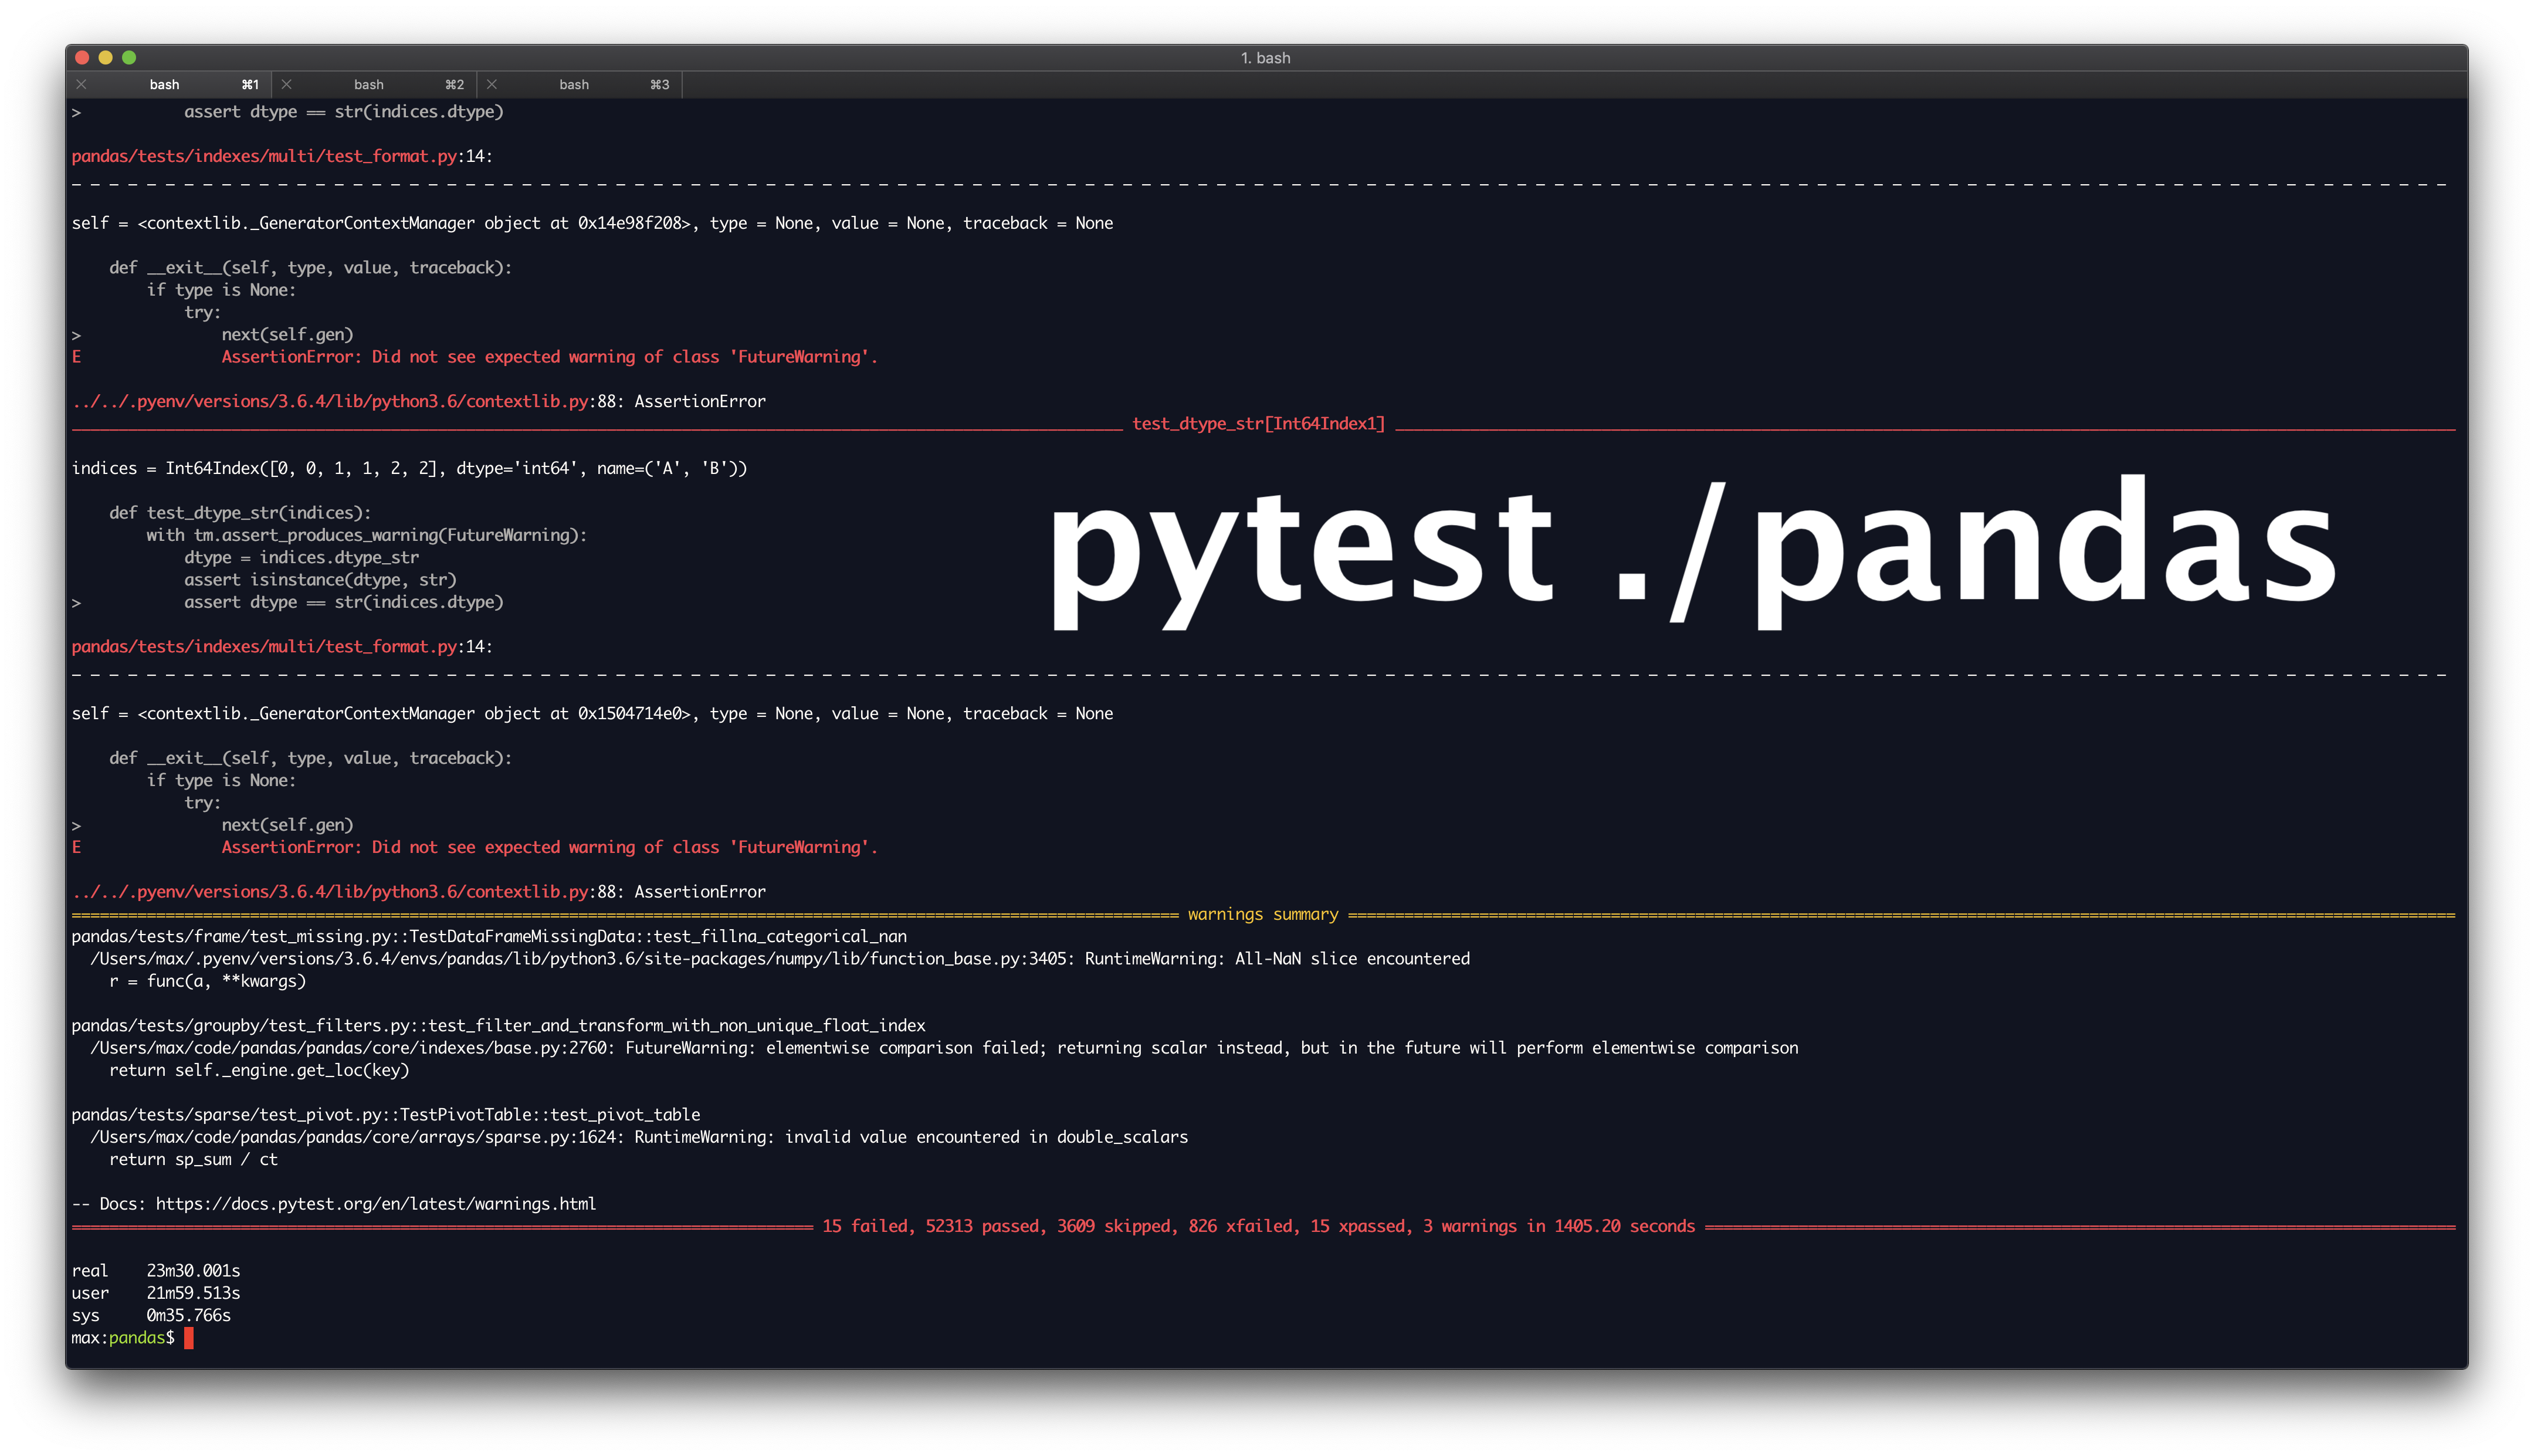Click the 'warnings summary' header text

[1262, 915]
